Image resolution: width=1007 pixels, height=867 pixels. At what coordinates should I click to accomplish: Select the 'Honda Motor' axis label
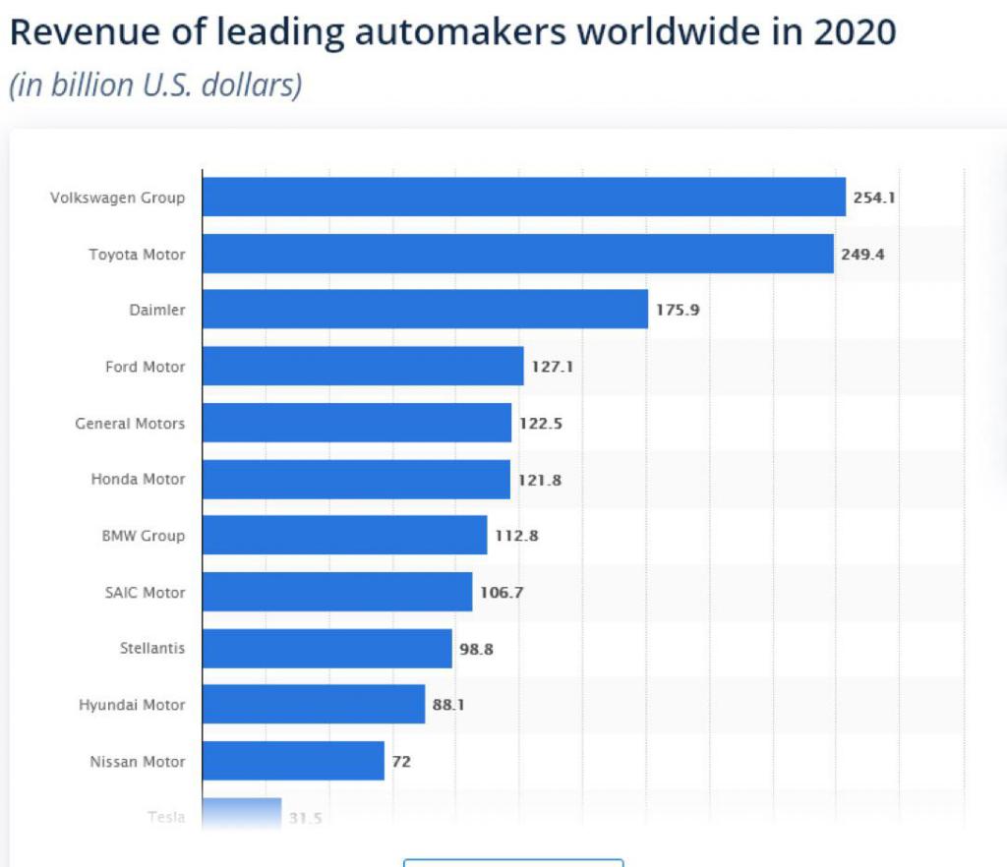[138, 480]
